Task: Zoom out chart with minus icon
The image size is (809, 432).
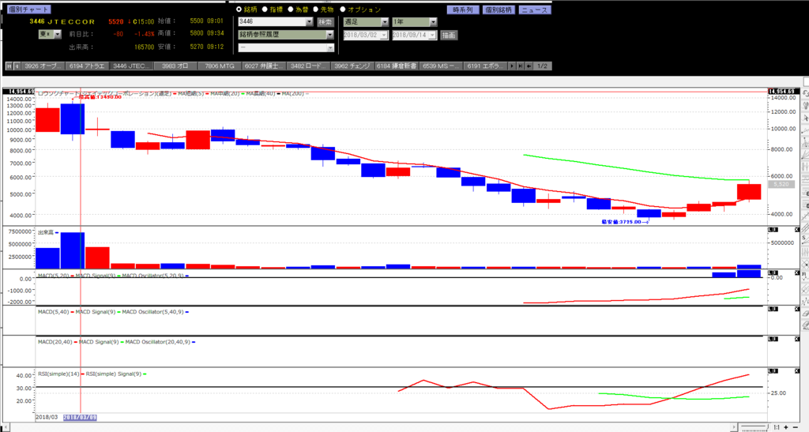Action: pos(795,427)
